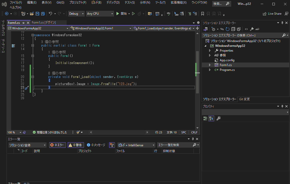This screenshot has height=184, width=290.
Task: Toggle the 0 警告 warnings filter
Action: point(76,145)
